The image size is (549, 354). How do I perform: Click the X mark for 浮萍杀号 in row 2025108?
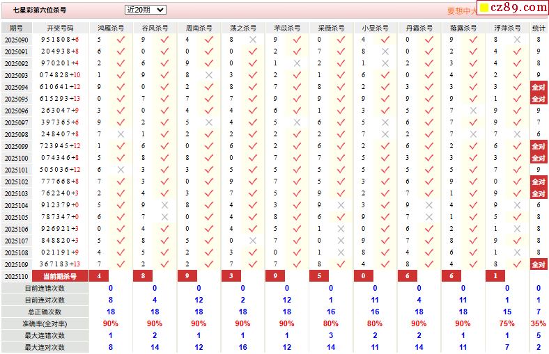point(517,252)
